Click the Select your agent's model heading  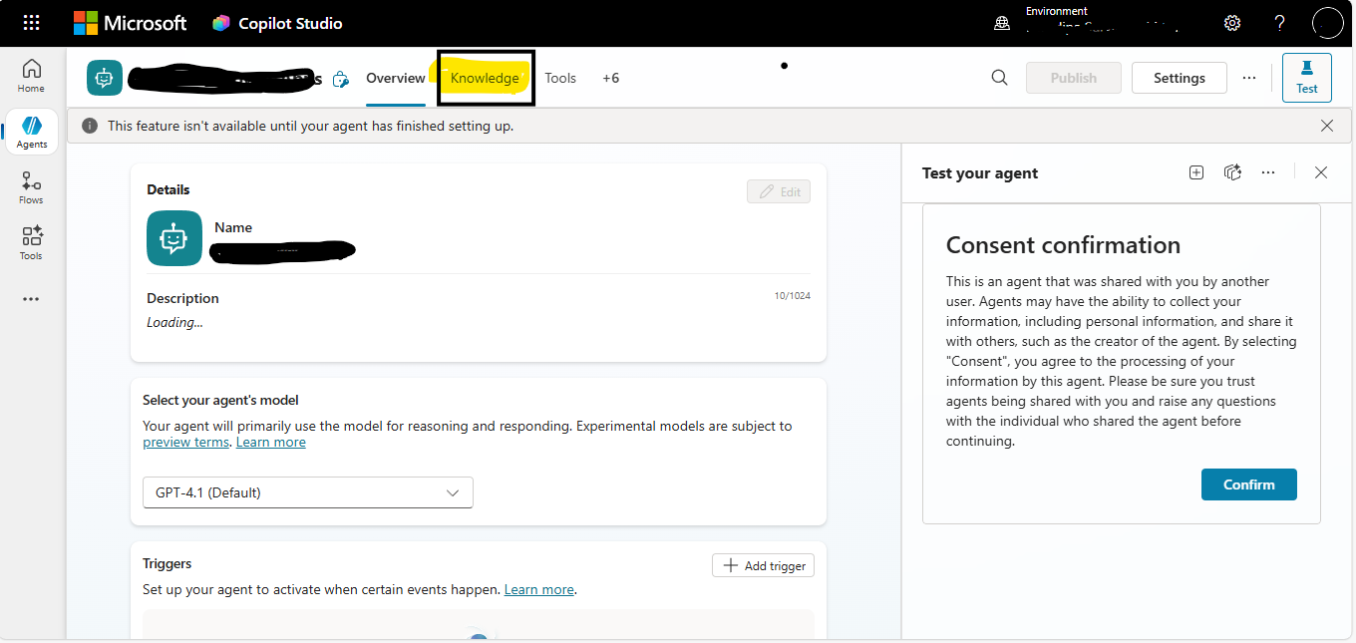pyautogui.click(x=220, y=401)
